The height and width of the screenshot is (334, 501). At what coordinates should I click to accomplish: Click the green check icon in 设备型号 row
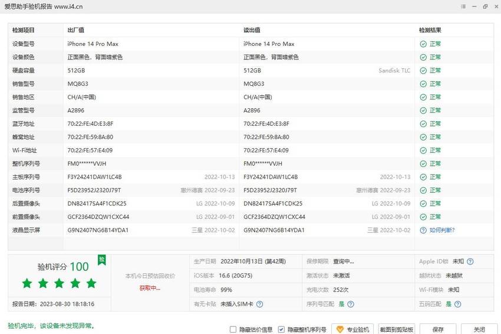(x=423, y=44)
